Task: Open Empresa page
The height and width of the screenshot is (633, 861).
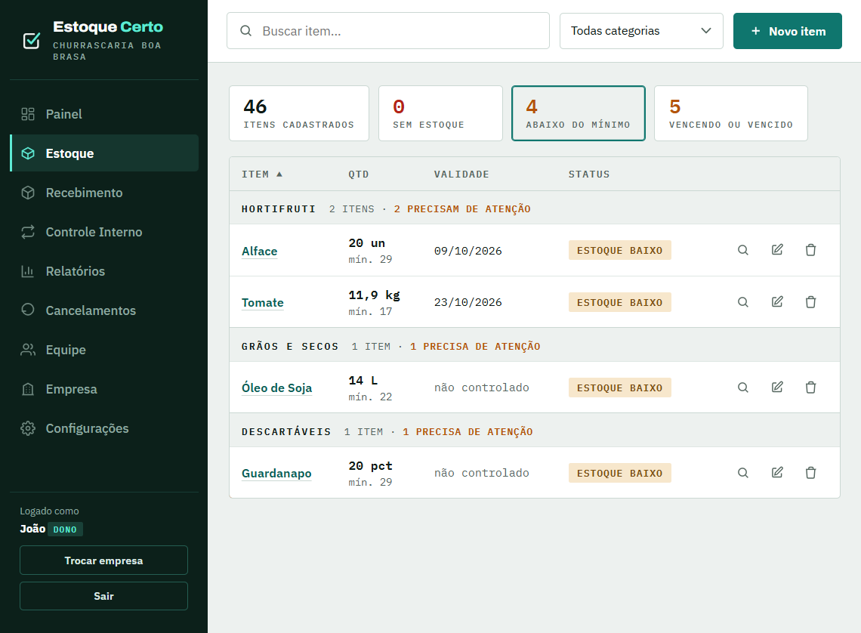Action: point(104,389)
